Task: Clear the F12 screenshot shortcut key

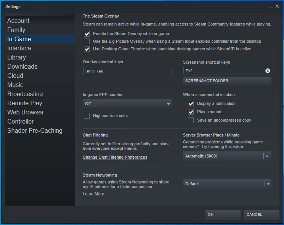Action: point(268,71)
